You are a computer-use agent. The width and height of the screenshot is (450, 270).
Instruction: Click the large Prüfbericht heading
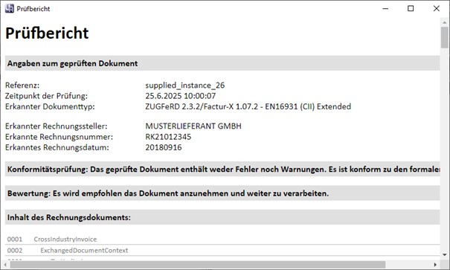47,33
